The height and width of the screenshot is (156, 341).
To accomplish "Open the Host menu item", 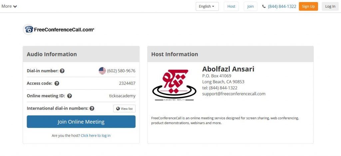I will [x=231, y=6].
